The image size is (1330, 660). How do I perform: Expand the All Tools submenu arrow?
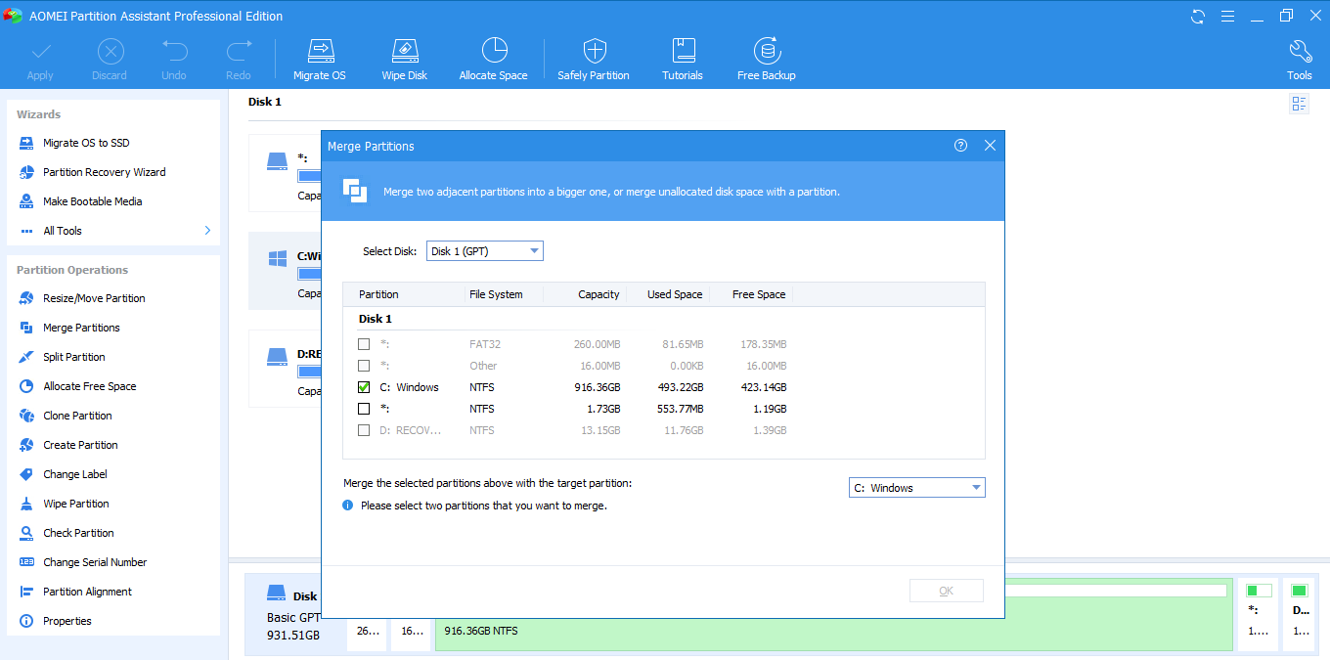tap(207, 231)
